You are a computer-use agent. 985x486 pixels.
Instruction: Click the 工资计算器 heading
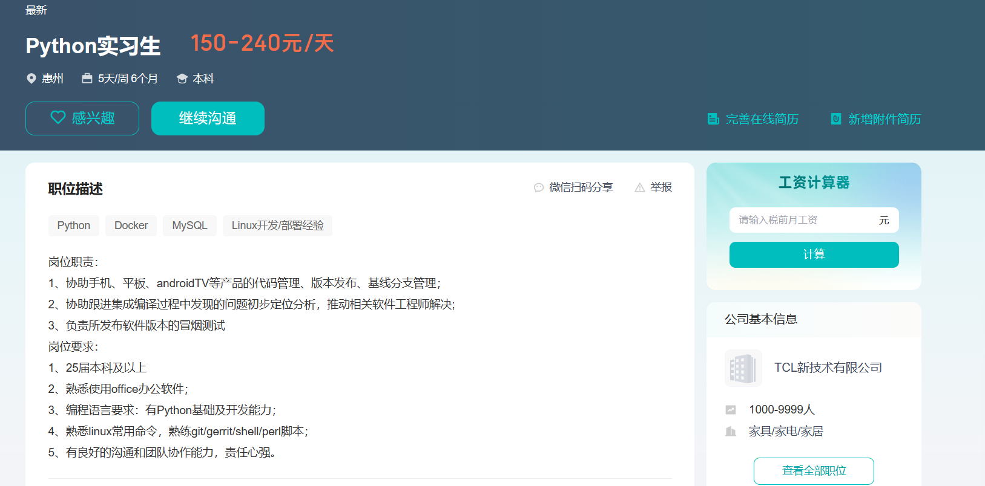pyautogui.click(x=814, y=183)
